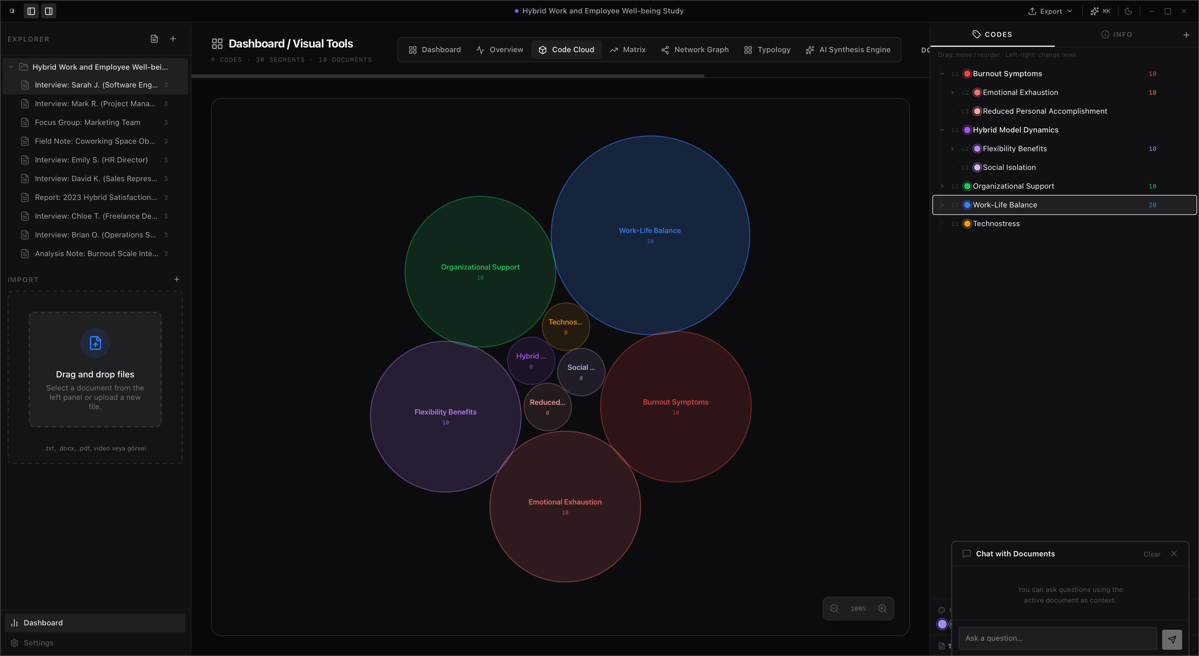Add a new document with the Explorer plus icon

coord(173,39)
